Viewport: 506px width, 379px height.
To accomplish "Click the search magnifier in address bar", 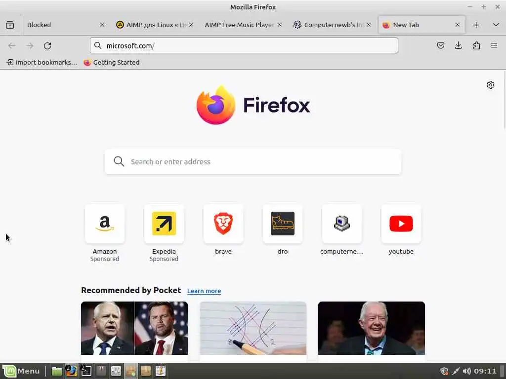I will (x=98, y=45).
